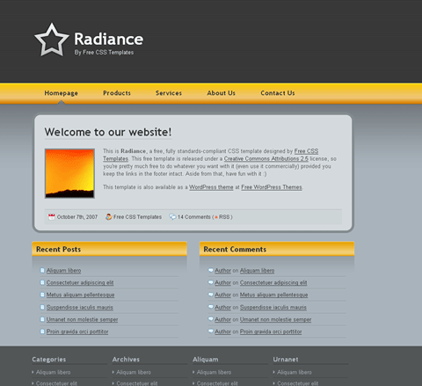Click Author link in the Proin gravida orci comment
Screen dimensions: 422x386
(222, 331)
